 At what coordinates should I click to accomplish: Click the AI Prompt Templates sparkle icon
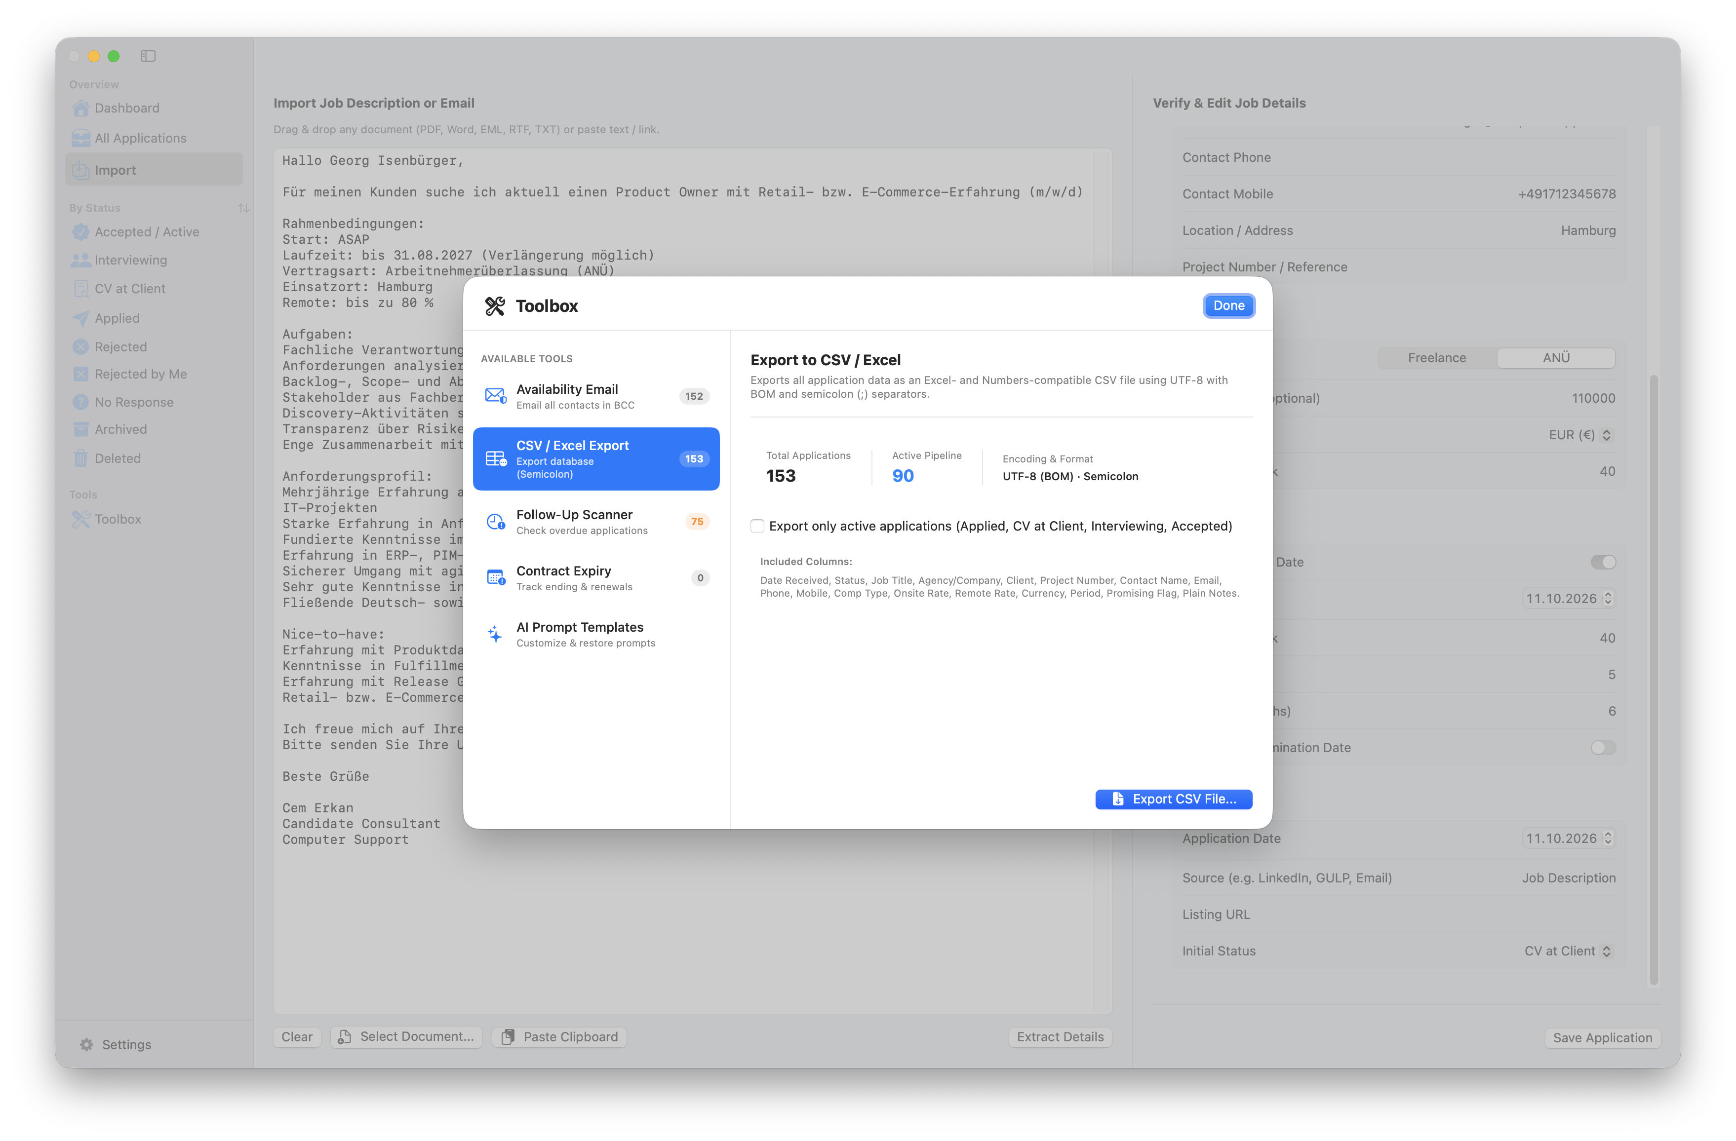(495, 634)
